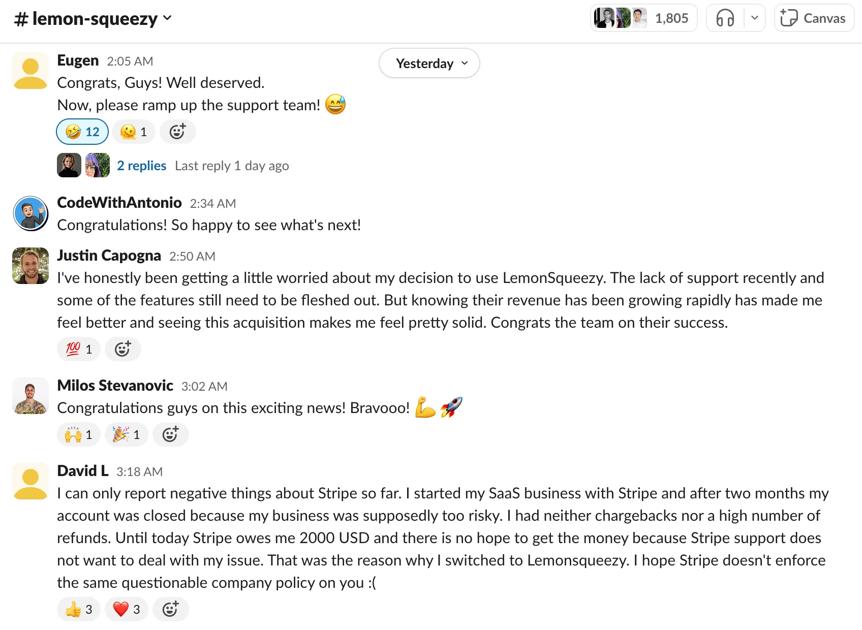This screenshot has height=630, width=862.
Task: Start a huddle with the headphones icon
Action: pyautogui.click(x=726, y=18)
